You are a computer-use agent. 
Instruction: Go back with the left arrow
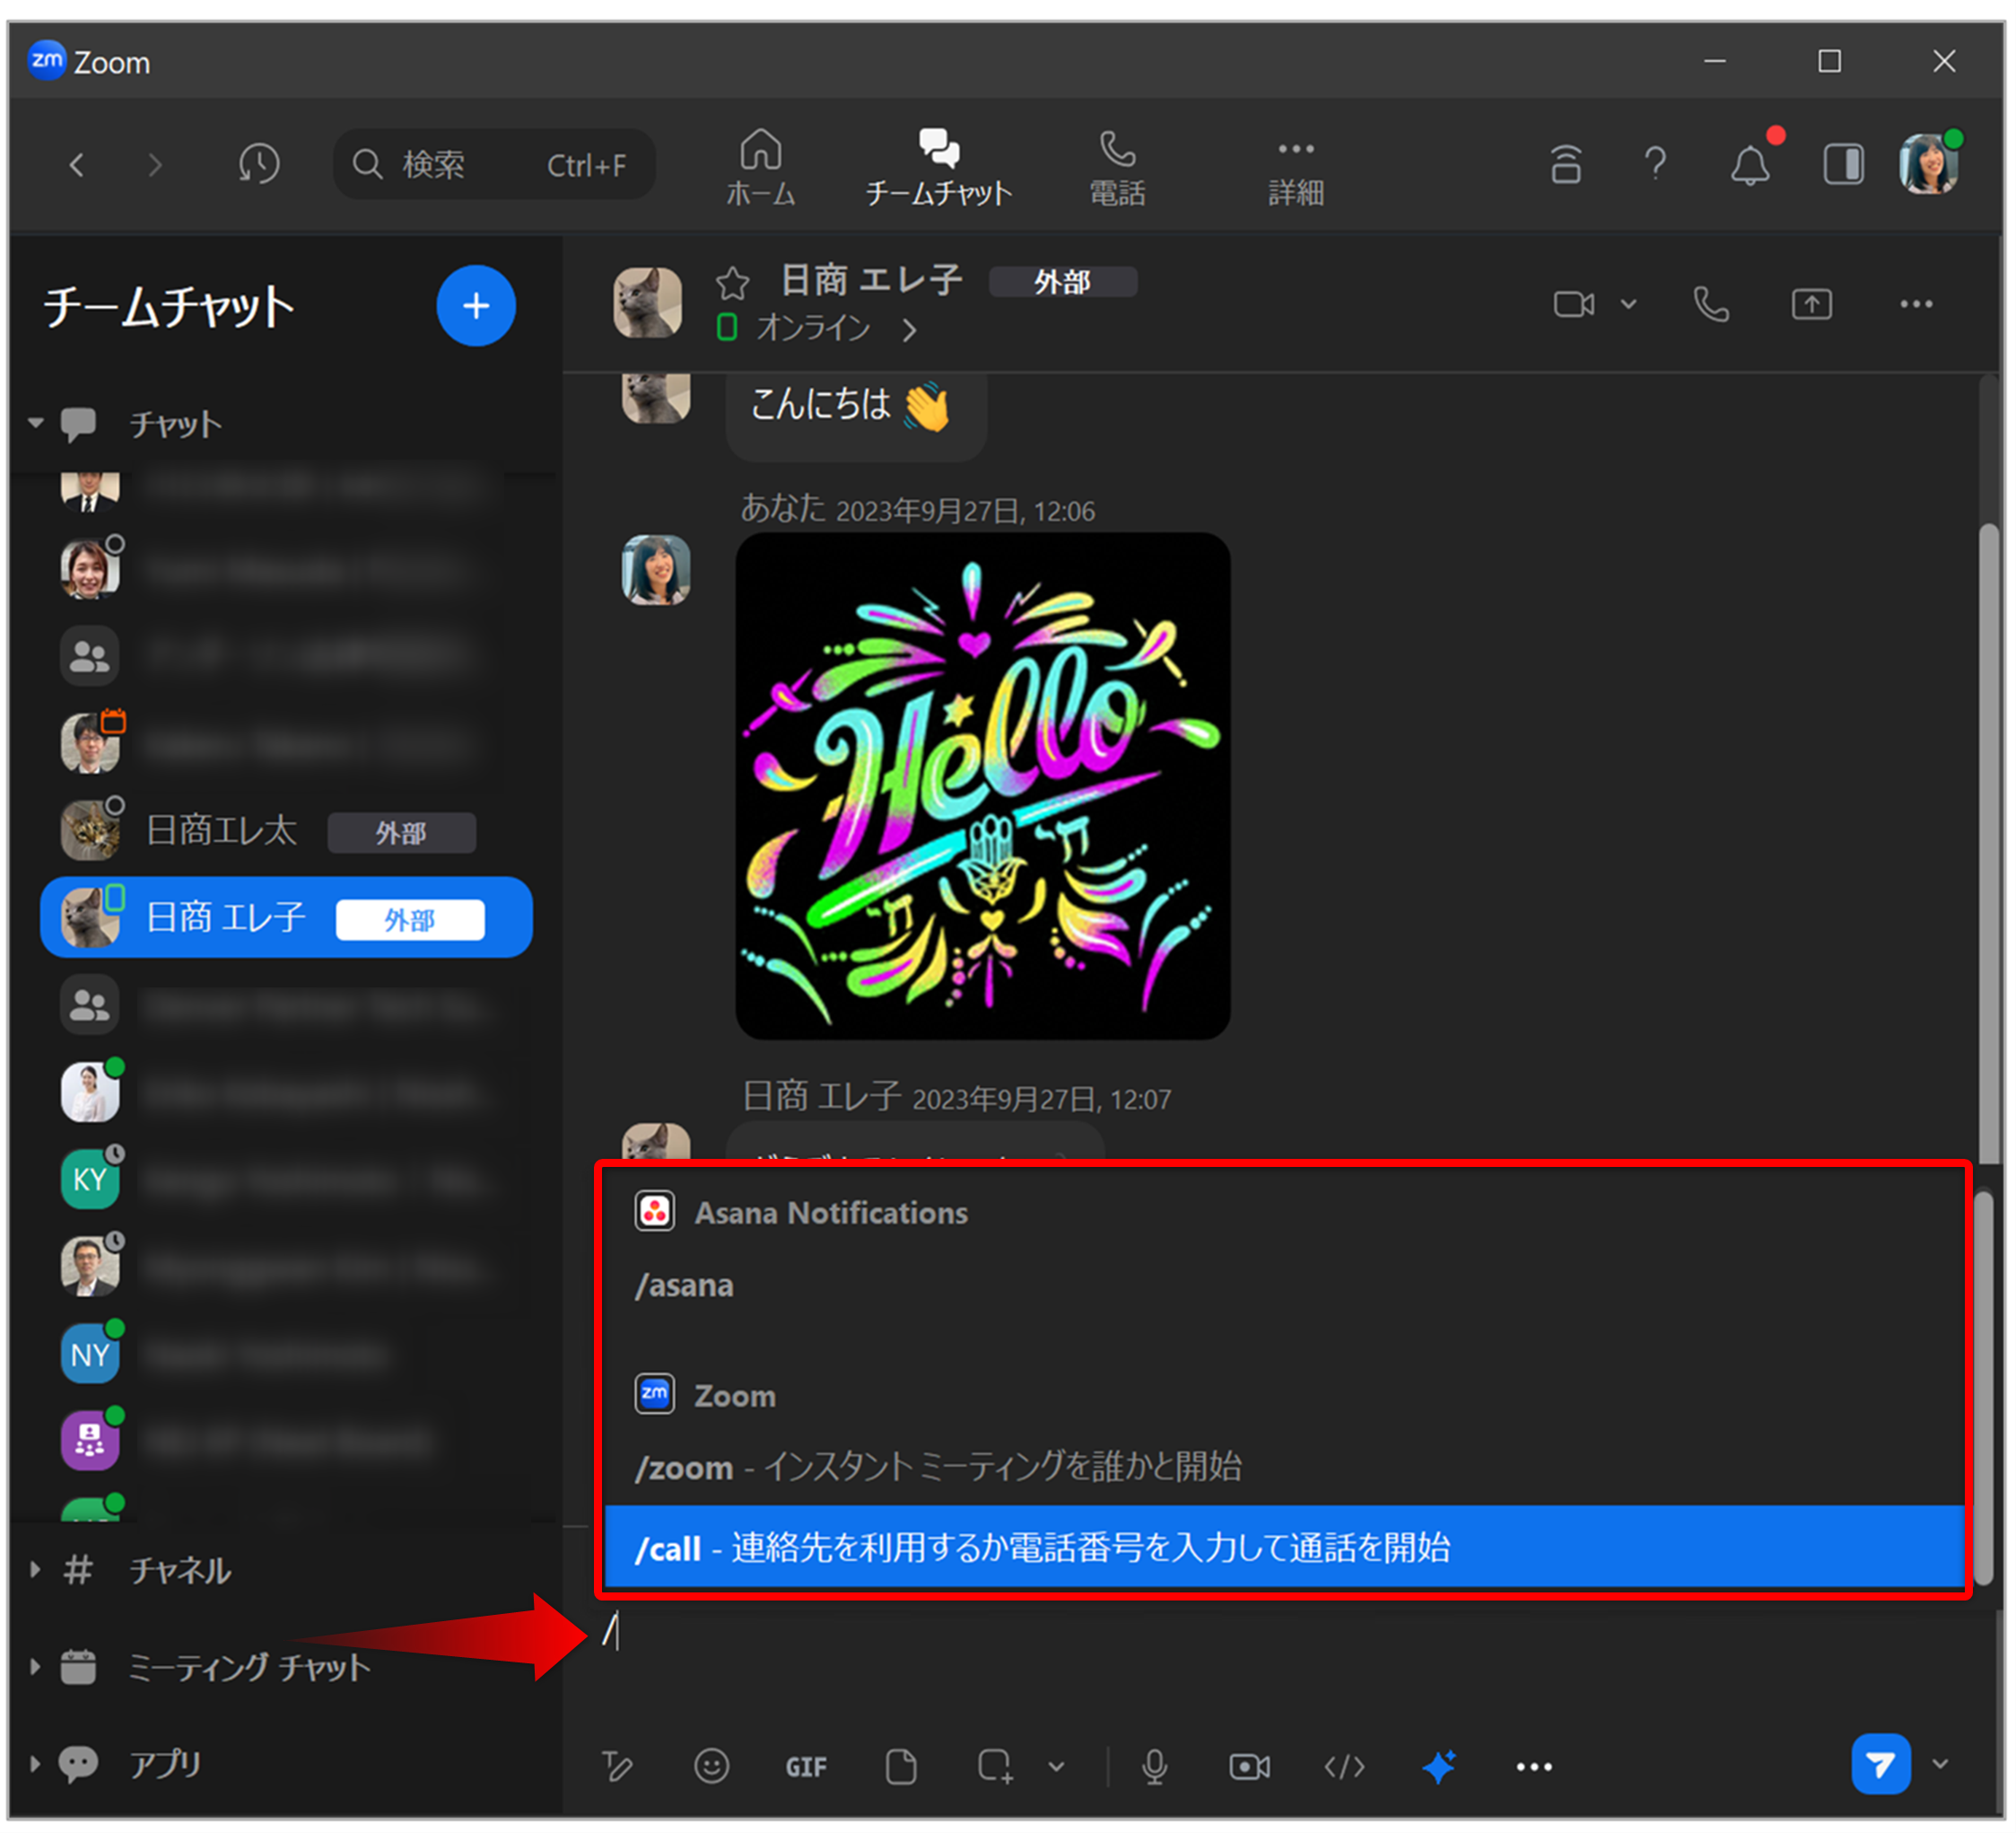click(76, 164)
